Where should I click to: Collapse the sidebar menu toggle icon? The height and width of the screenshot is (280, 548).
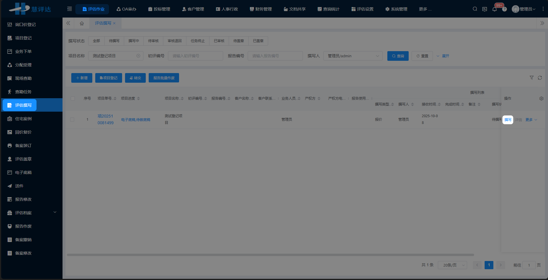[x=70, y=9]
